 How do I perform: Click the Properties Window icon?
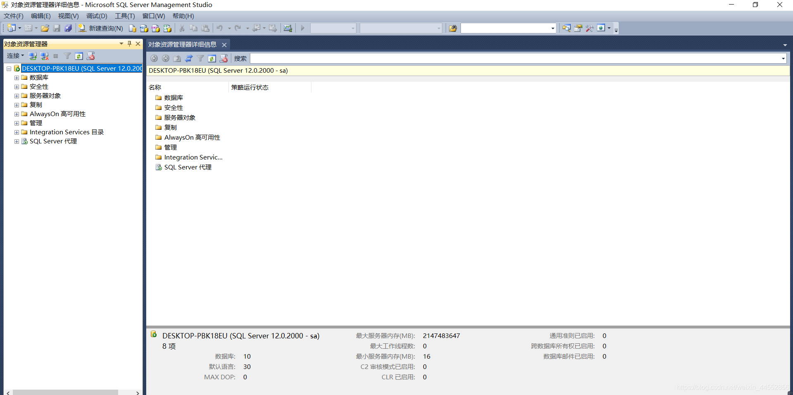[x=578, y=28]
